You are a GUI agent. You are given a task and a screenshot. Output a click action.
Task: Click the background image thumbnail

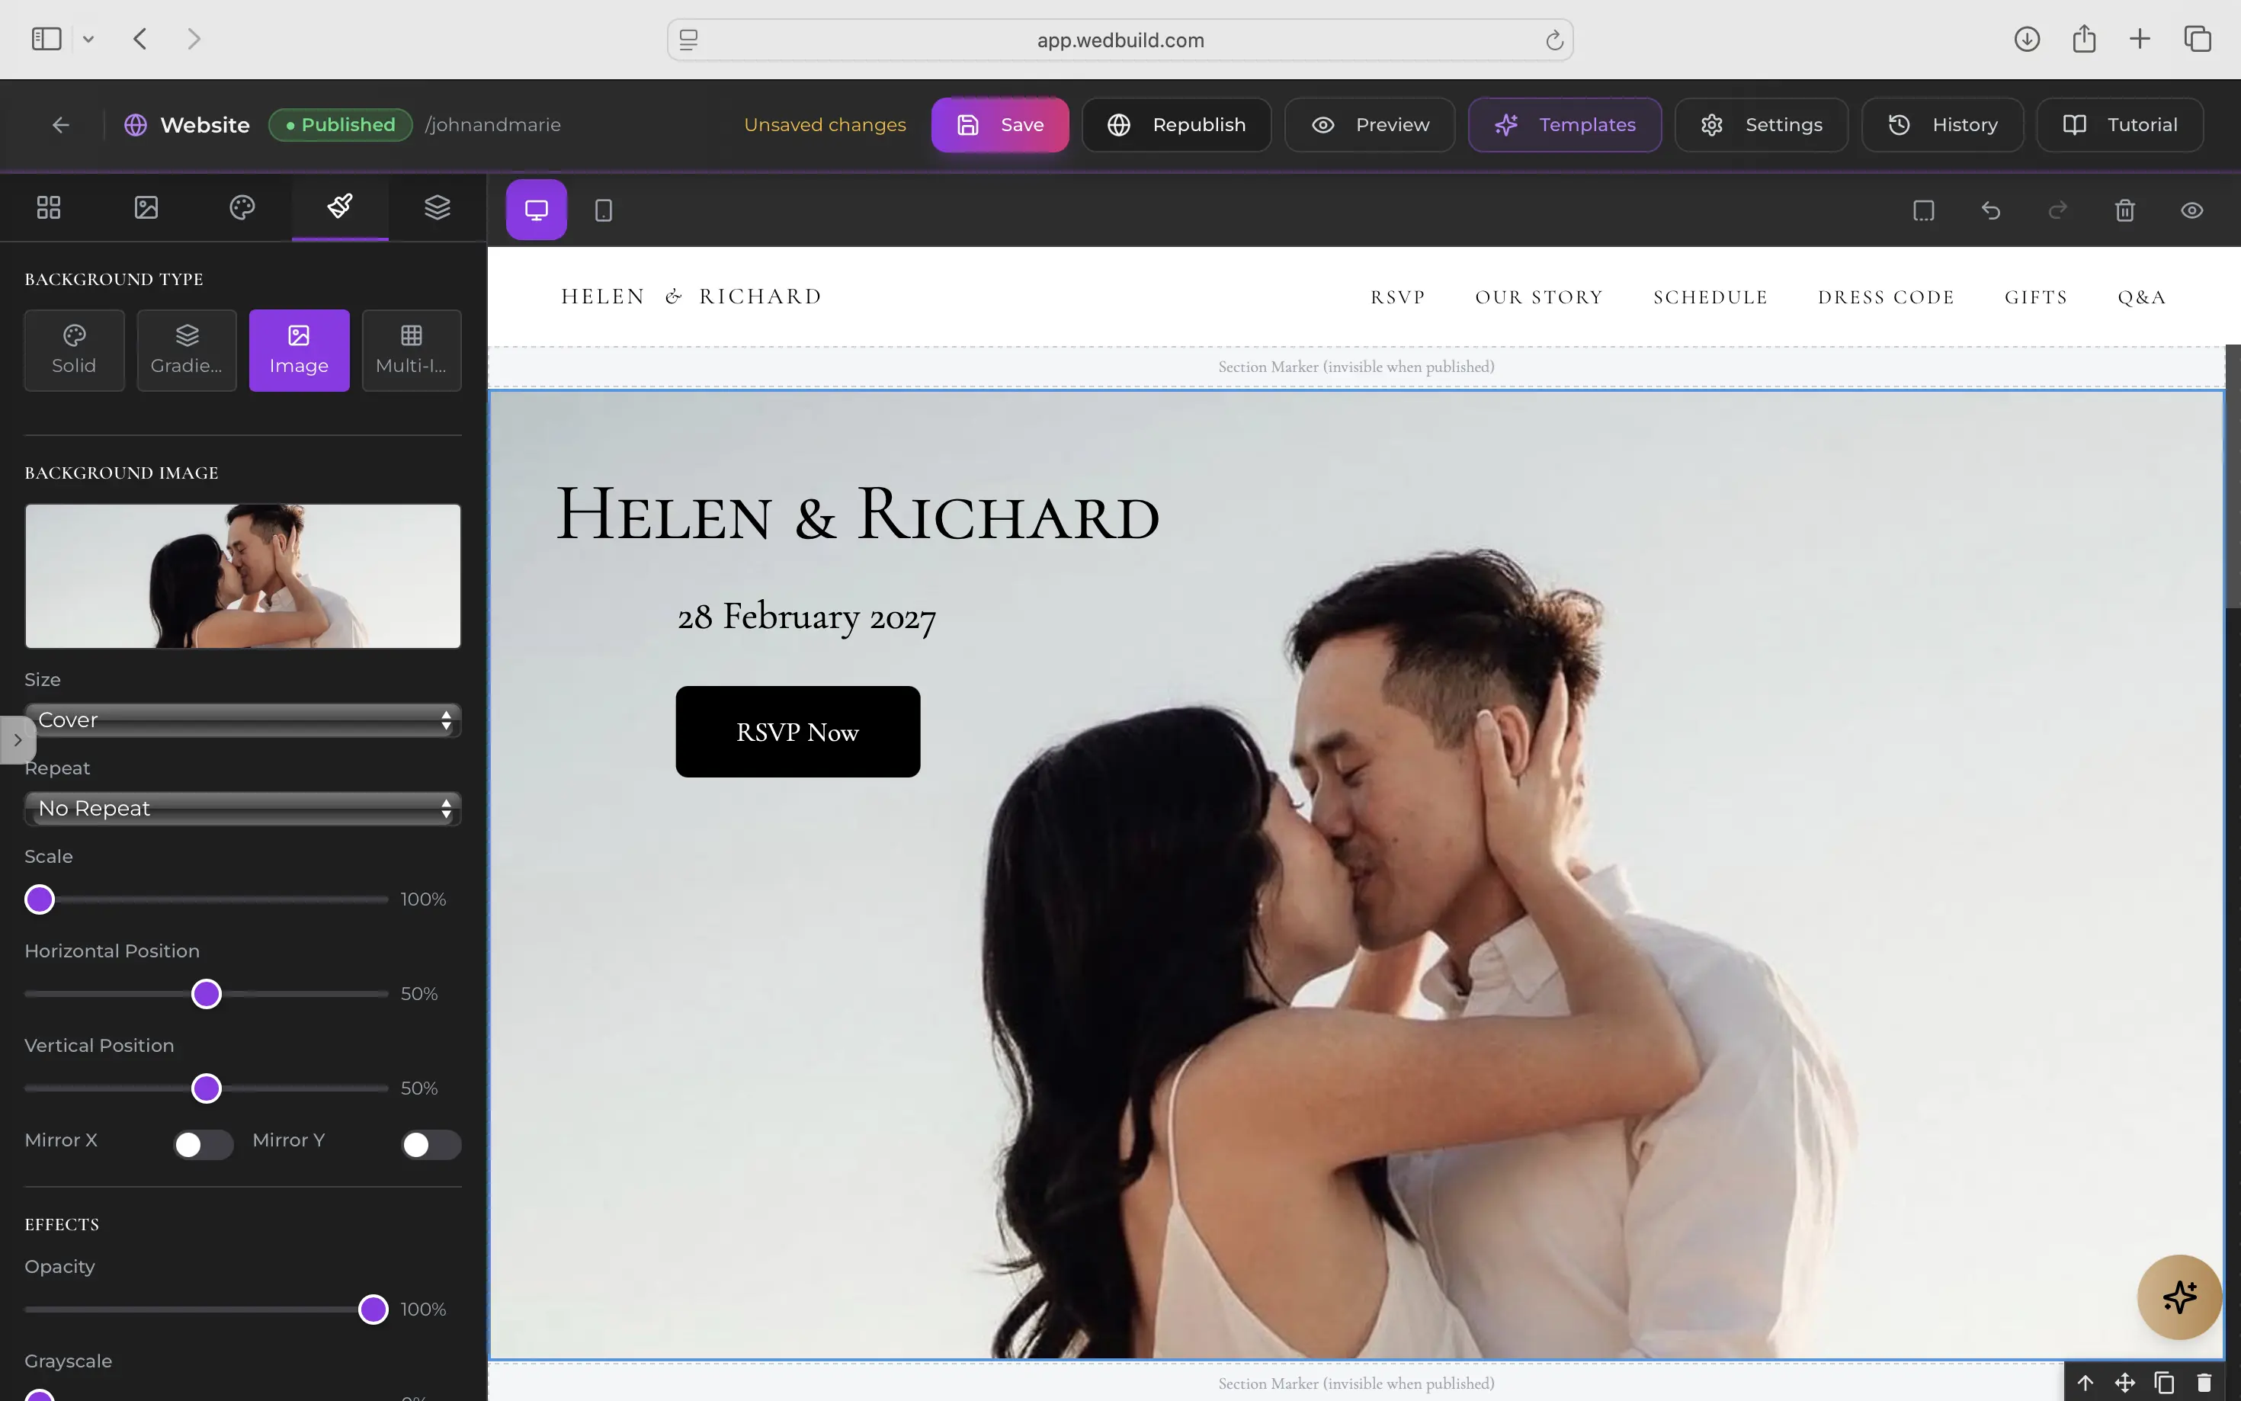coord(242,576)
